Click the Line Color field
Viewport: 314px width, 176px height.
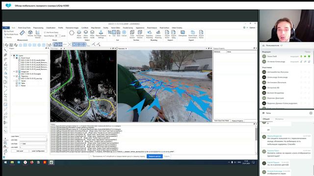pyautogui.click(x=33, y=140)
